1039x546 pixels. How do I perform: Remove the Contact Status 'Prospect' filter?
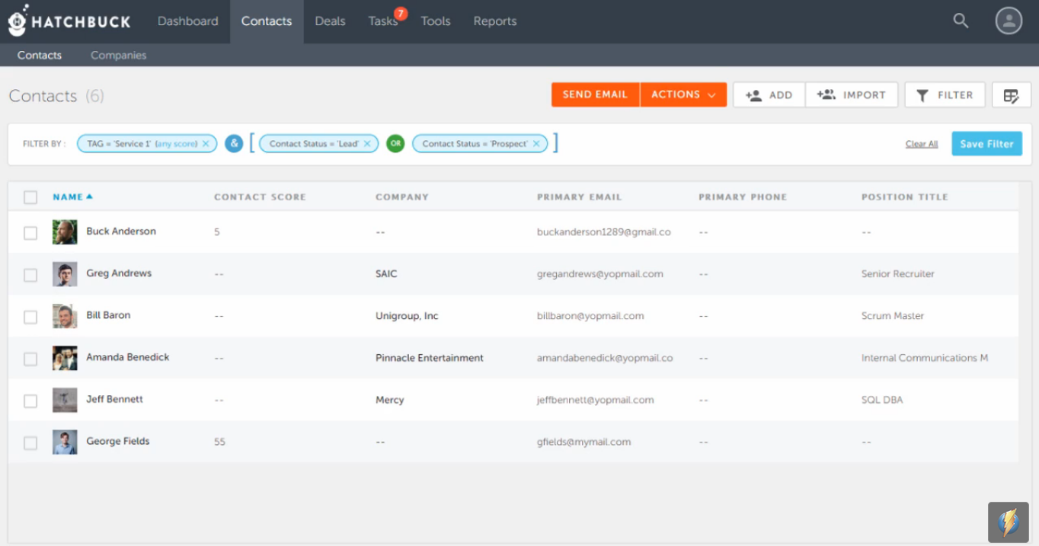[536, 144]
